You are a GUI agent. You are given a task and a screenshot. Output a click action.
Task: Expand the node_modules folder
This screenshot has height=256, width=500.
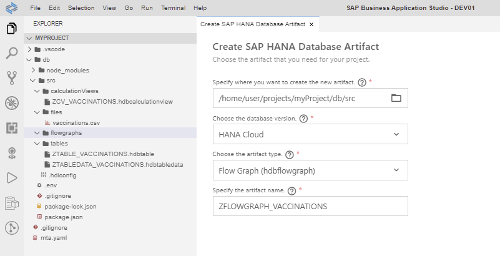coord(33,70)
